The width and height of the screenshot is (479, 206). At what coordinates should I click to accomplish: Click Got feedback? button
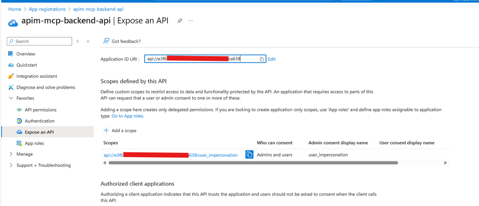[122, 41]
